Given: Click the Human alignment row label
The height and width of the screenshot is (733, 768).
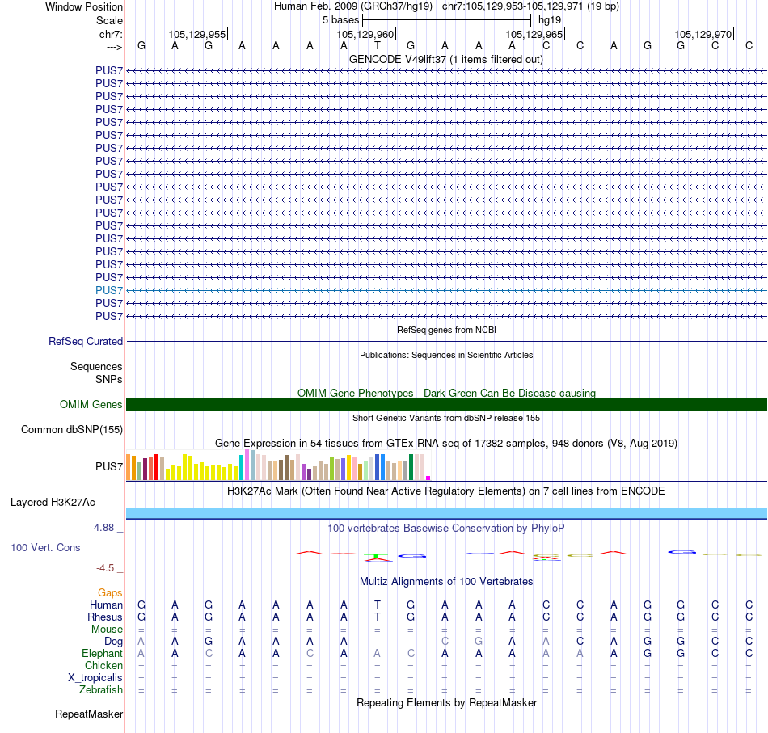Looking at the screenshot, I should click(x=106, y=605).
